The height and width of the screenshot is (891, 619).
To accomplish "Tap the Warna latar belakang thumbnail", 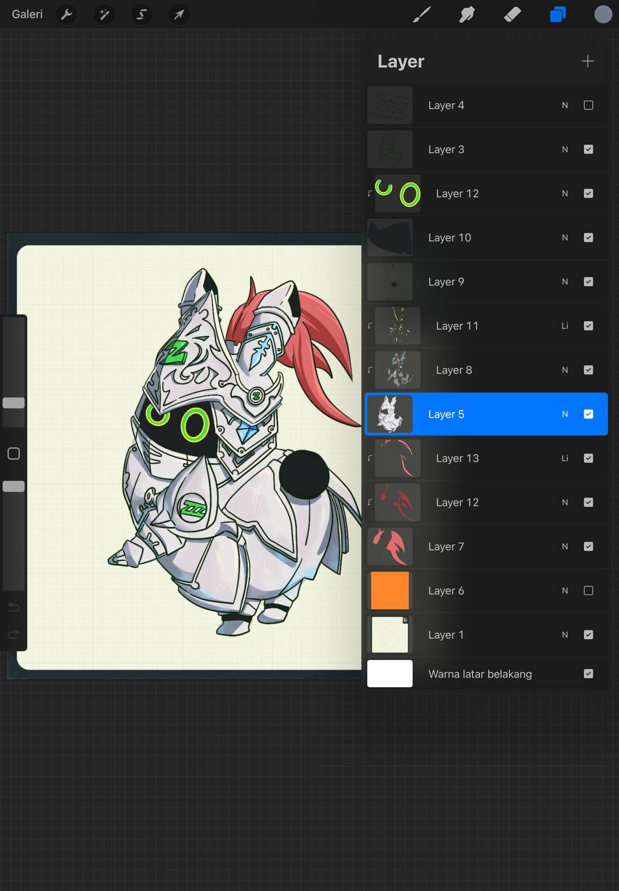I will [390, 674].
